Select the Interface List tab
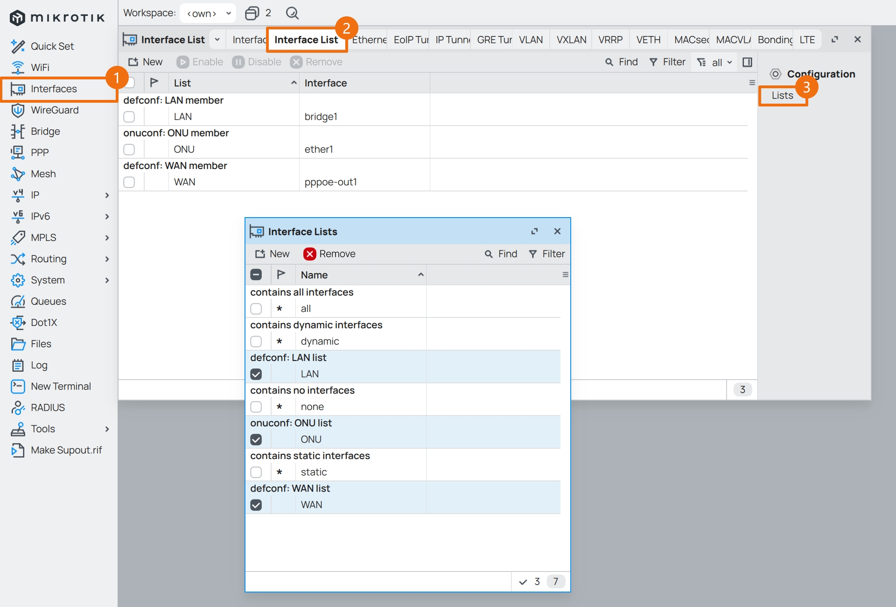The image size is (896, 607). pos(306,40)
